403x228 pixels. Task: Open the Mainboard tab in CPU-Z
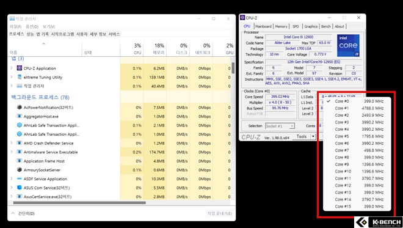[x=263, y=26]
